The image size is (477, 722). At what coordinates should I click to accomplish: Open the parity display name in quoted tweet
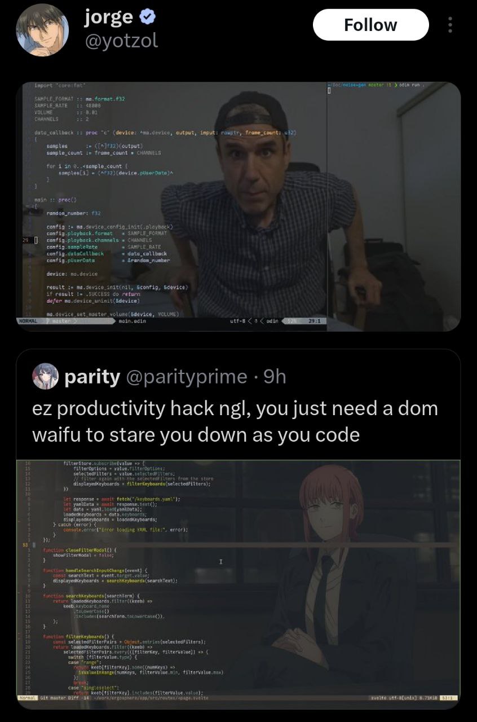(92, 376)
